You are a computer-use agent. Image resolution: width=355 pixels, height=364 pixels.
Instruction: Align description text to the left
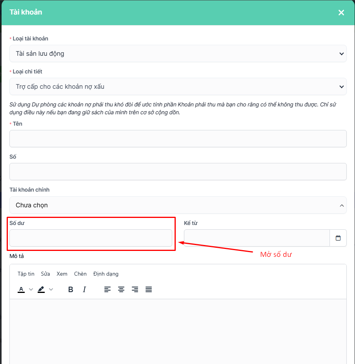point(107,289)
